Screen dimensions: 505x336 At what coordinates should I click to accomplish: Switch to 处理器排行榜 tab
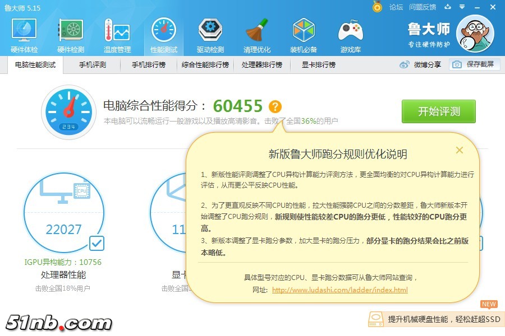point(262,64)
